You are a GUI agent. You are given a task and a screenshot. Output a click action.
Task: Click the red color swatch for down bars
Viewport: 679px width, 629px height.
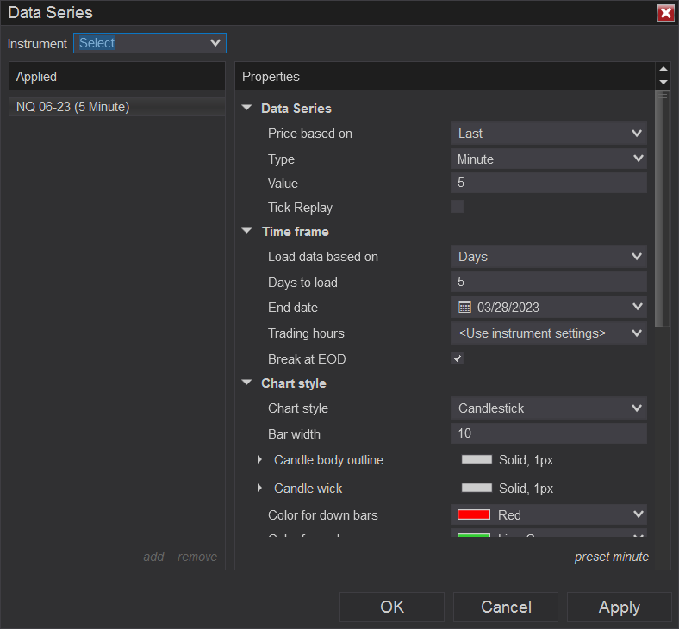[x=474, y=515]
